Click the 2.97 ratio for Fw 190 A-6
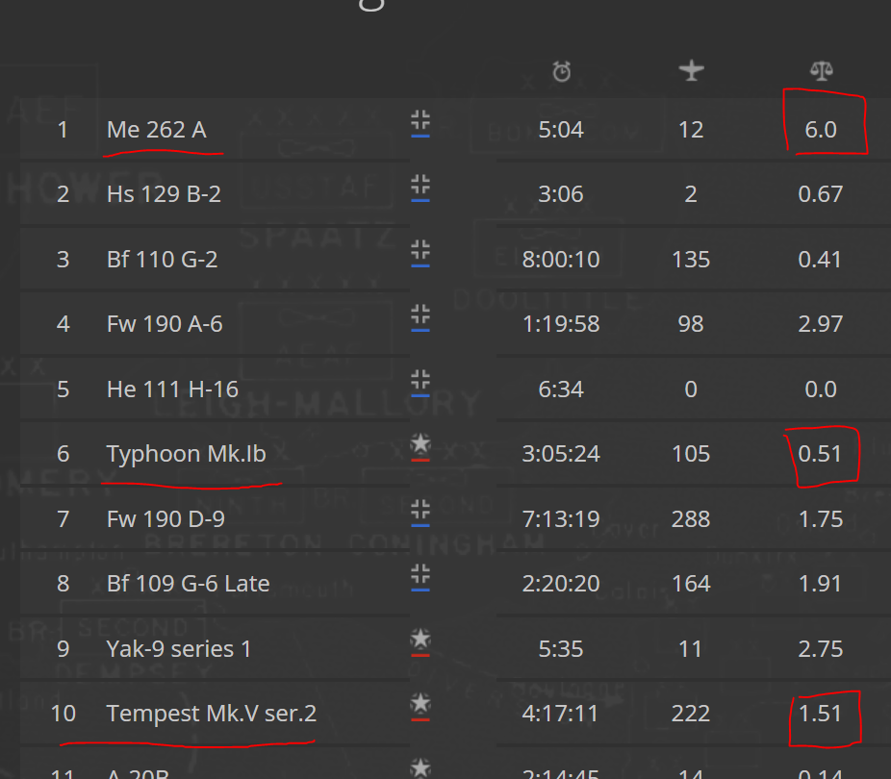The width and height of the screenshot is (891, 779). click(821, 324)
